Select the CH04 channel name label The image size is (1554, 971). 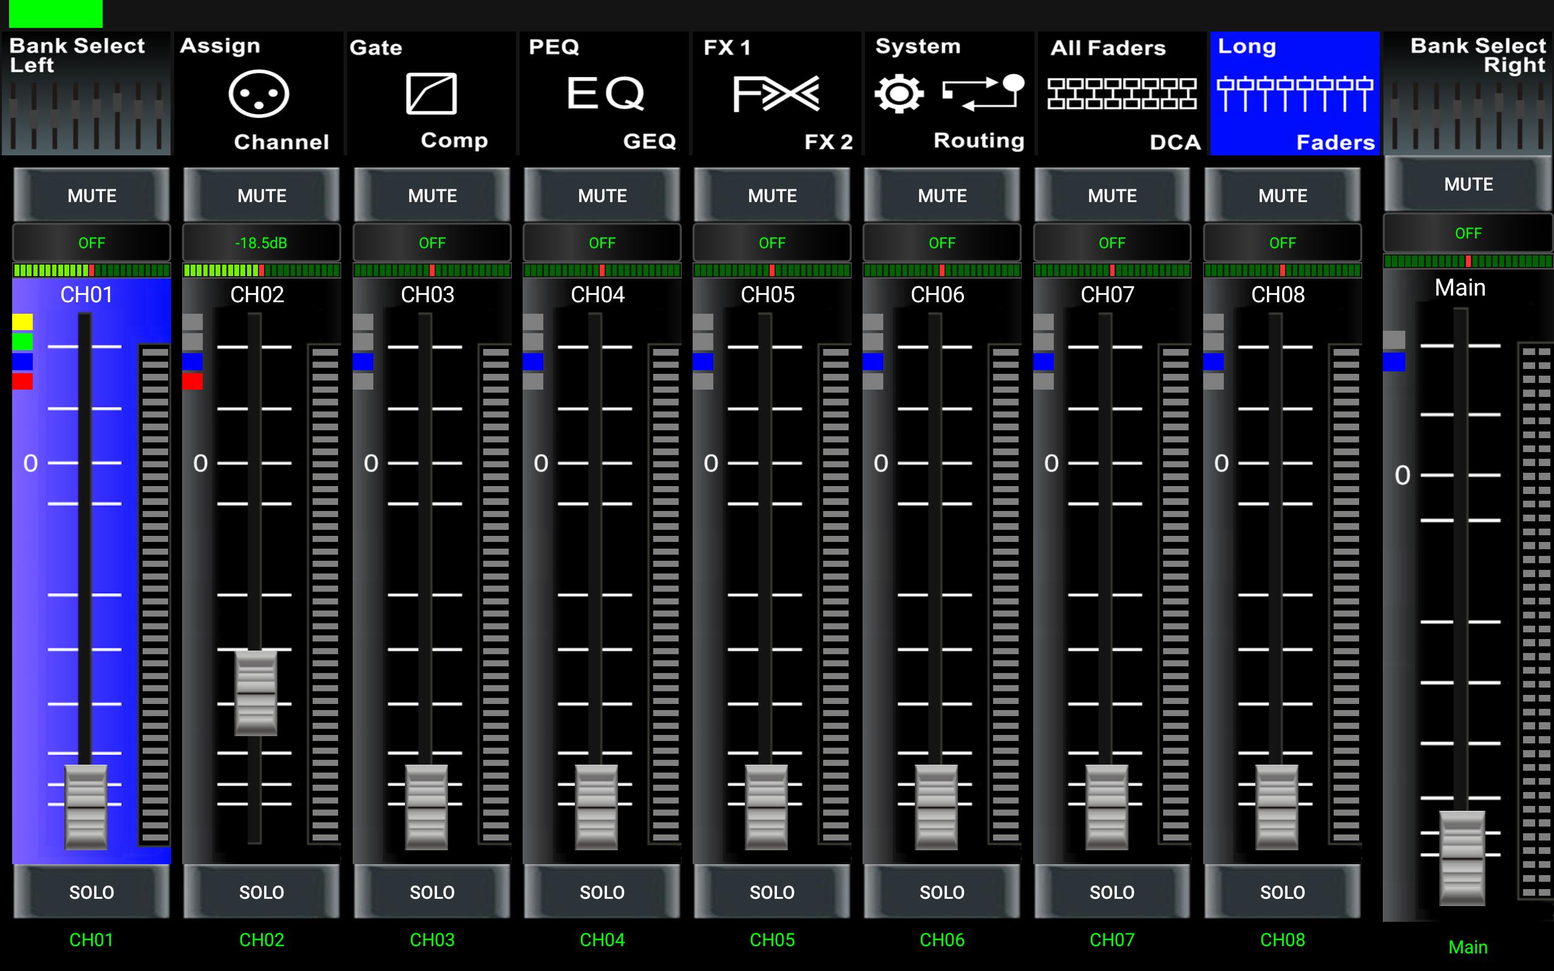[597, 295]
